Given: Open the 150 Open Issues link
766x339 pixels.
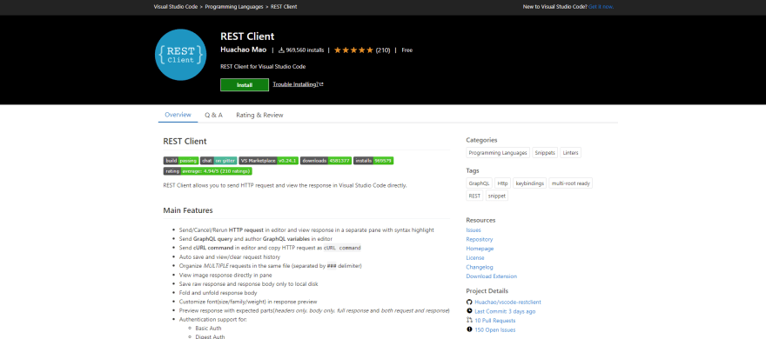Looking at the screenshot, I should tap(495, 329).
